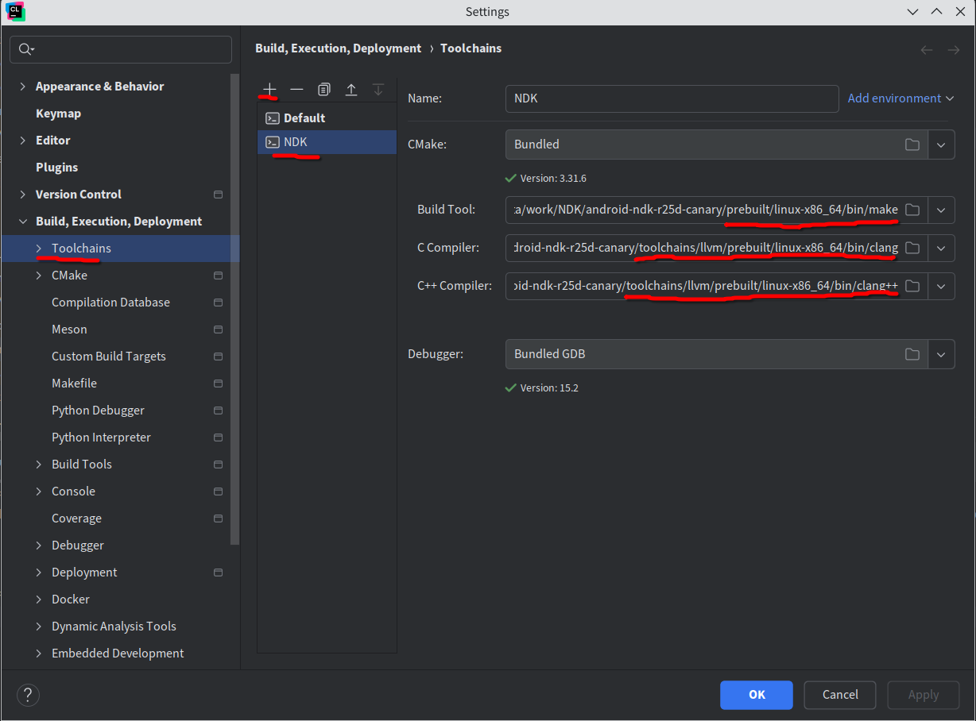The height and width of the screenshot is (721, 976).
Task: Cancel the settings dialog
Action: pyautogui.click(x=840, y=695)
